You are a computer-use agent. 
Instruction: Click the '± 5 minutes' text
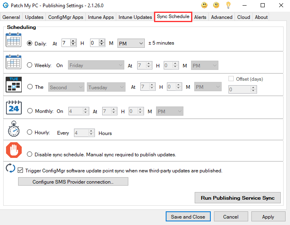[x=161, y=43]
